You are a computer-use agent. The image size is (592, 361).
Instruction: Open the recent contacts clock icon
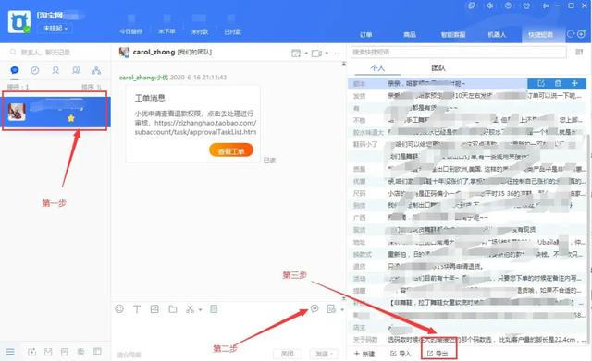coord(35,70)
